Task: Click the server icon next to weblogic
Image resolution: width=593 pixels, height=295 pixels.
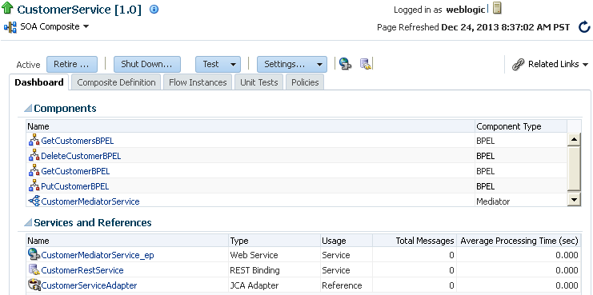Action: tap(497, 8)
